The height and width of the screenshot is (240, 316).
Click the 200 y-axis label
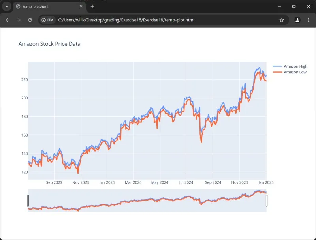pos(24,98)
